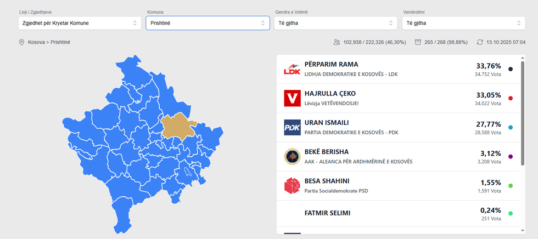This screenshot has width=538, height=239.
Task: Open the Komuna dropdown showing Prishtinë
Action: click(x=208, y=23)
